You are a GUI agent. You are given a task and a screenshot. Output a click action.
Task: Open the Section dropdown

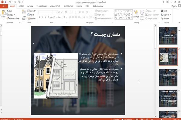click(32, 19)
